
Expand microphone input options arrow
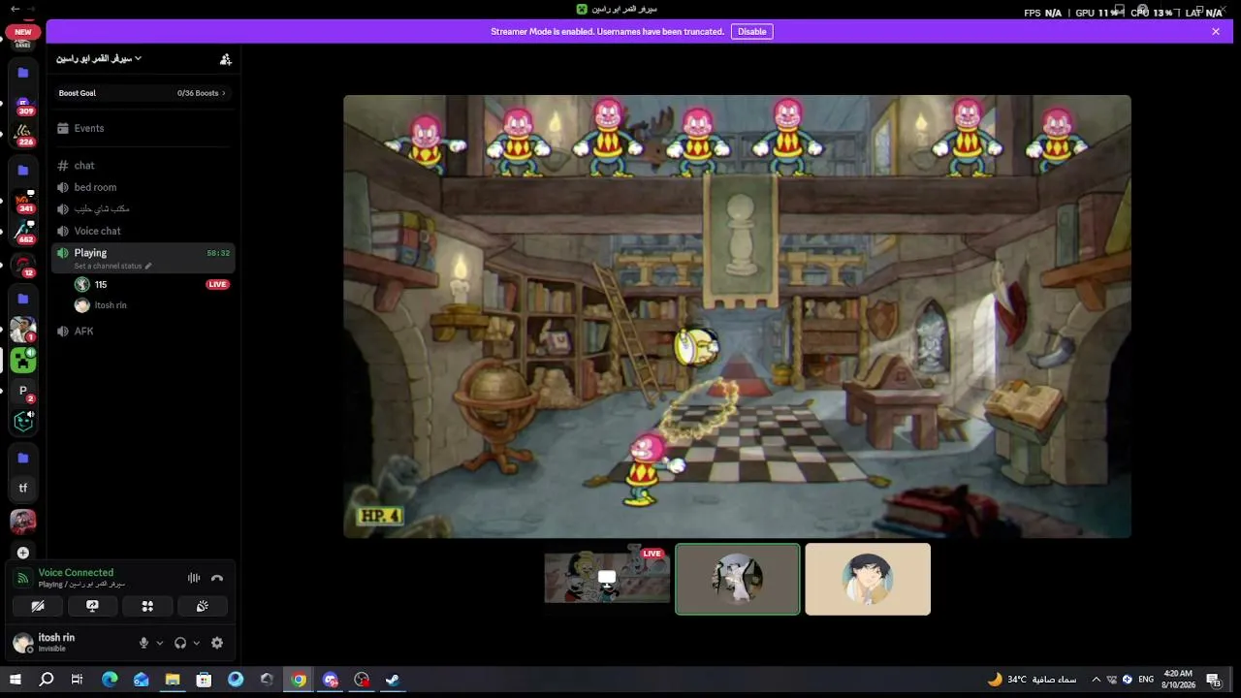pyautogui.click(x=160, y=643)
